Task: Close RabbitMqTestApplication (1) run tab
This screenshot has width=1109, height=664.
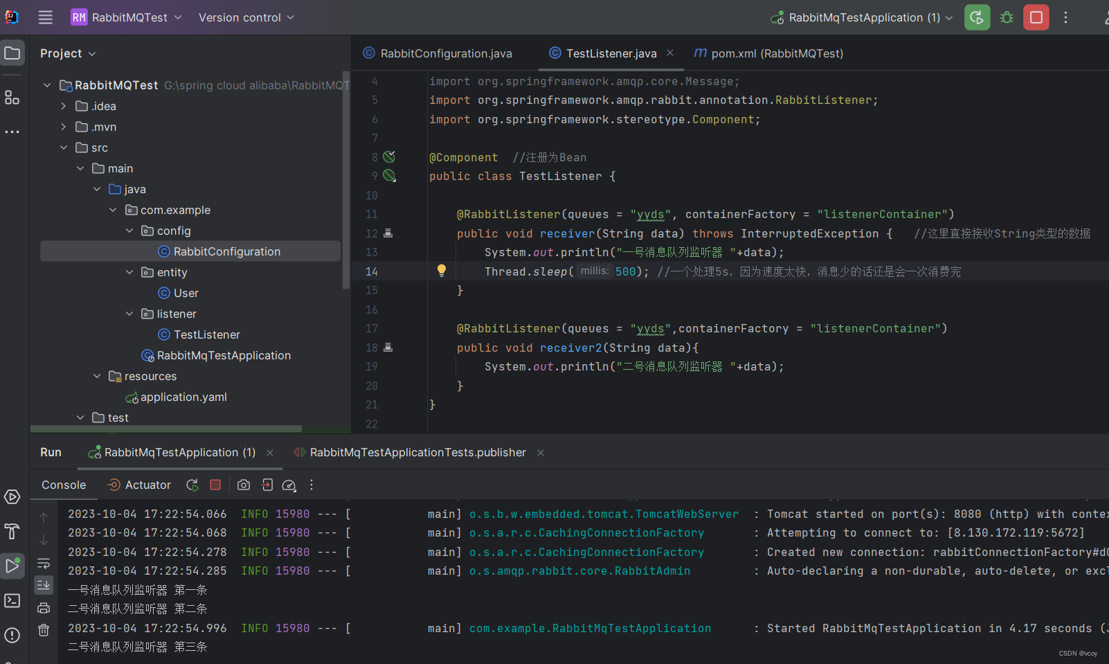Action: pyautogui.click(x=270, y=453)
